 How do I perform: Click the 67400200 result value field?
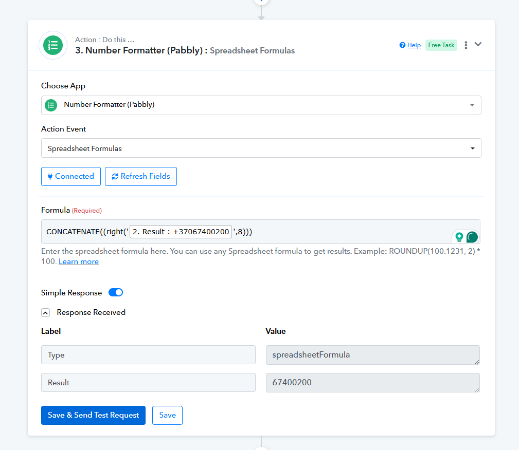tap(373, 383)
